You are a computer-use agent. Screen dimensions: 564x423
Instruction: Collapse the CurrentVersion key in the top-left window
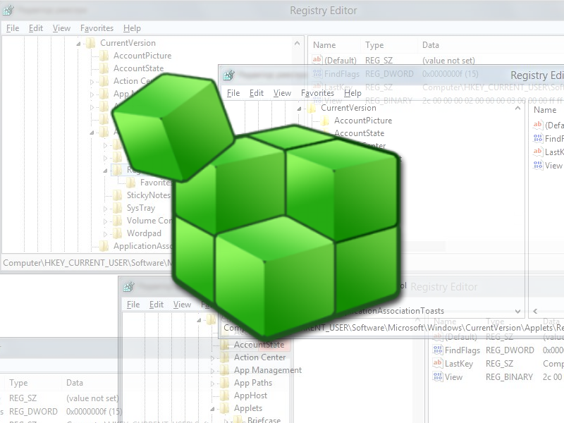pos(78,44)
